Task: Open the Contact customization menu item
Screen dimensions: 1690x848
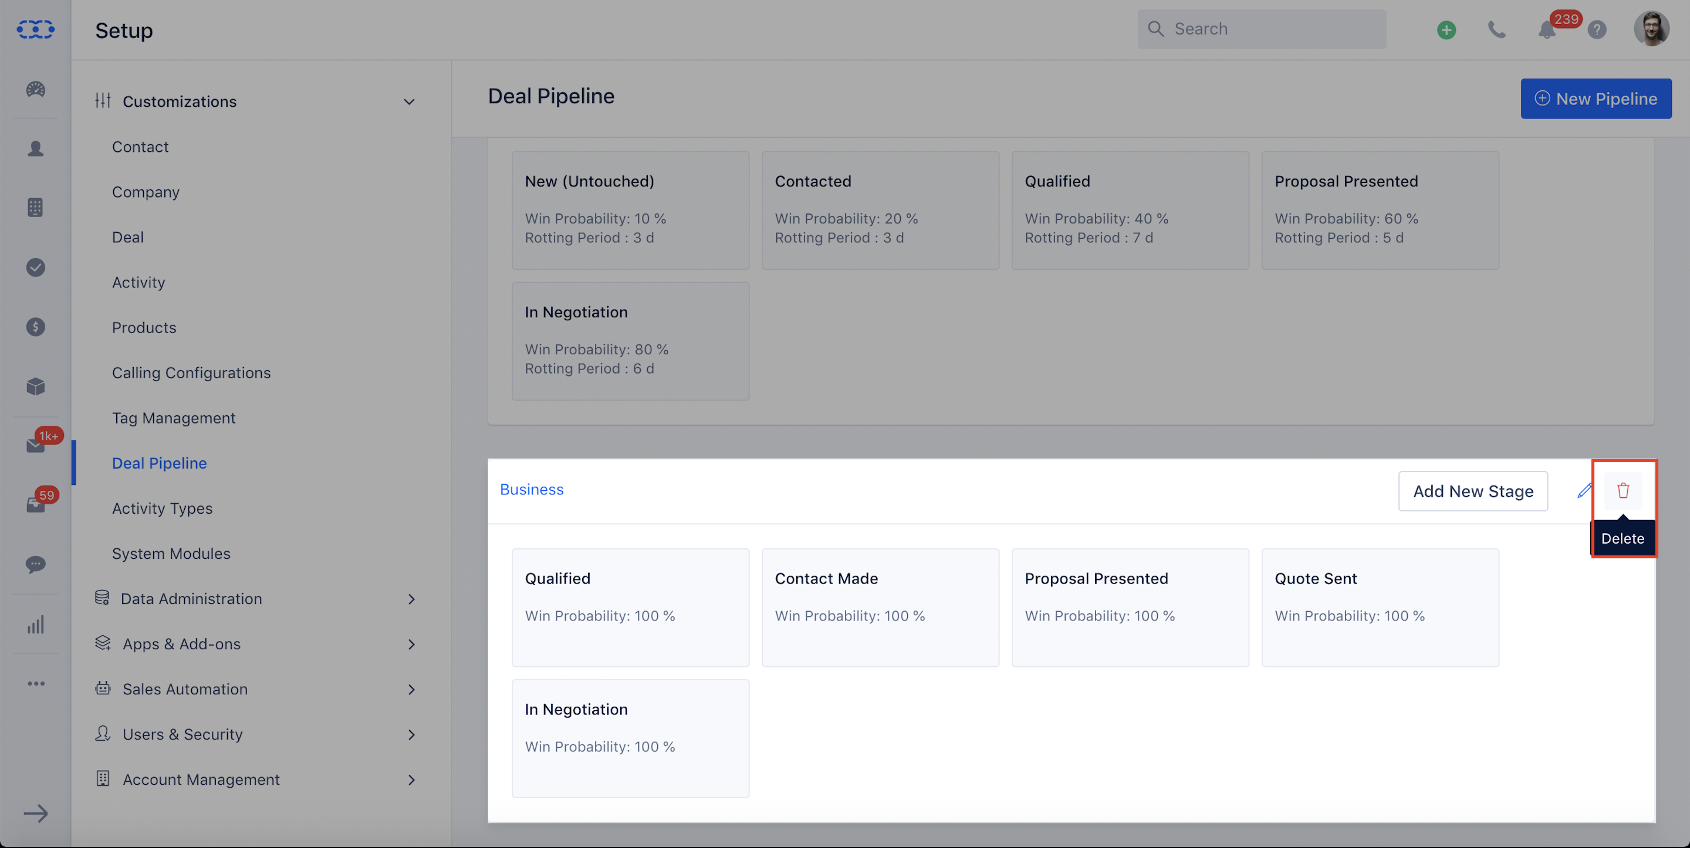Action: pyautogui.click(x=140, y=147)
